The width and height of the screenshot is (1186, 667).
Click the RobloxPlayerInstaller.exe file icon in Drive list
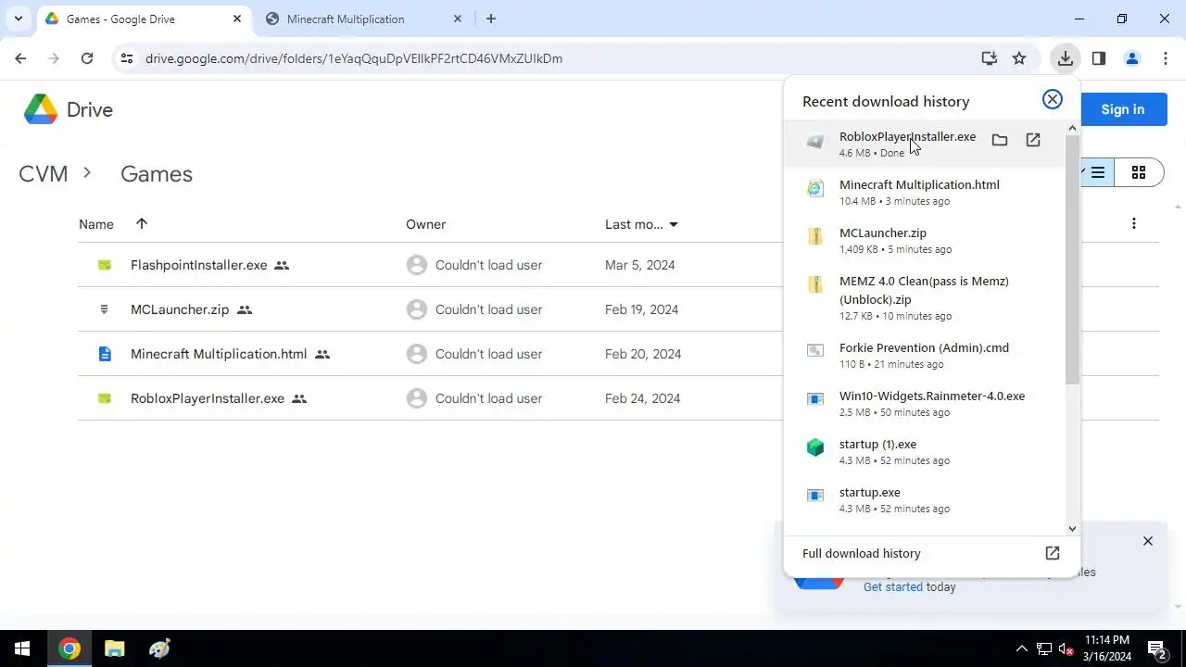click(x=105, y=398)
